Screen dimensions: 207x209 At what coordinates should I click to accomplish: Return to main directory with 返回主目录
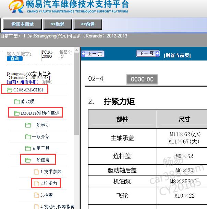click(22, 24)
